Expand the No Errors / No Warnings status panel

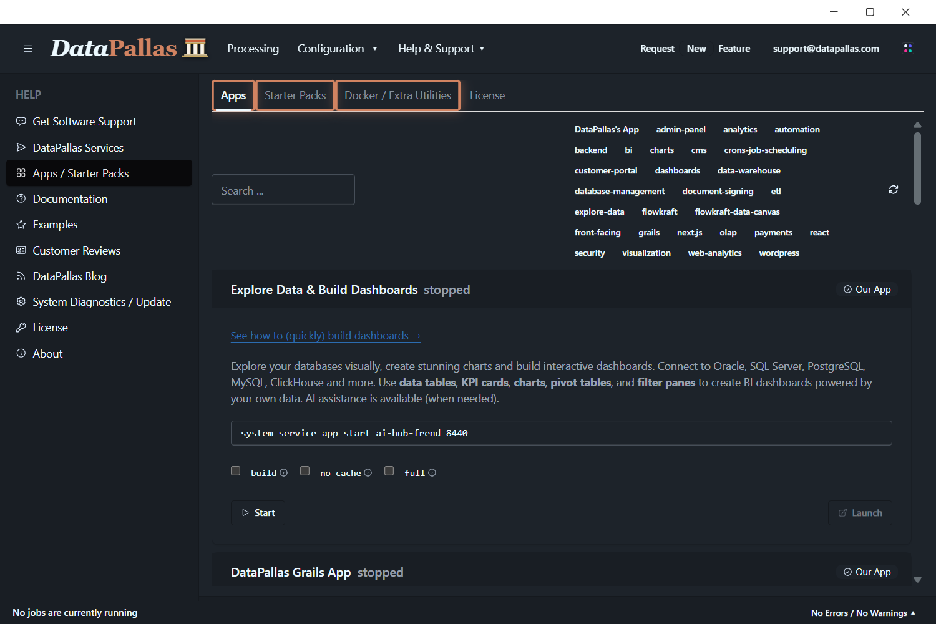pos(864,613)
